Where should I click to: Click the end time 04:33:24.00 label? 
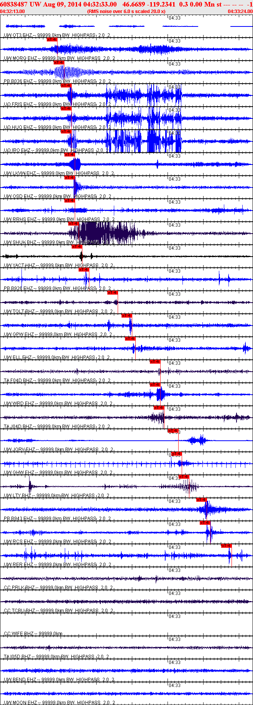click(240, 11)
